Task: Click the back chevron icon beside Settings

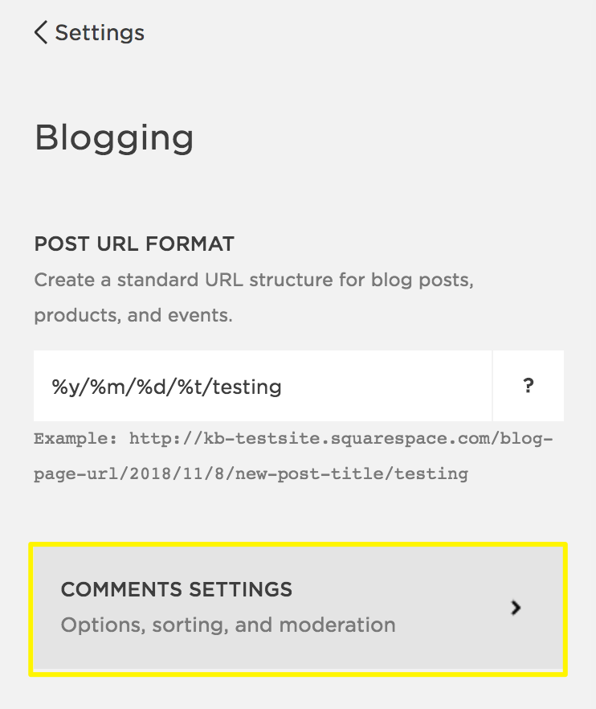Action: (41, 32)
